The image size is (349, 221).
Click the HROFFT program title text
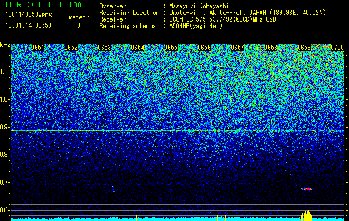pyautogui.click(x=35, y=4)
